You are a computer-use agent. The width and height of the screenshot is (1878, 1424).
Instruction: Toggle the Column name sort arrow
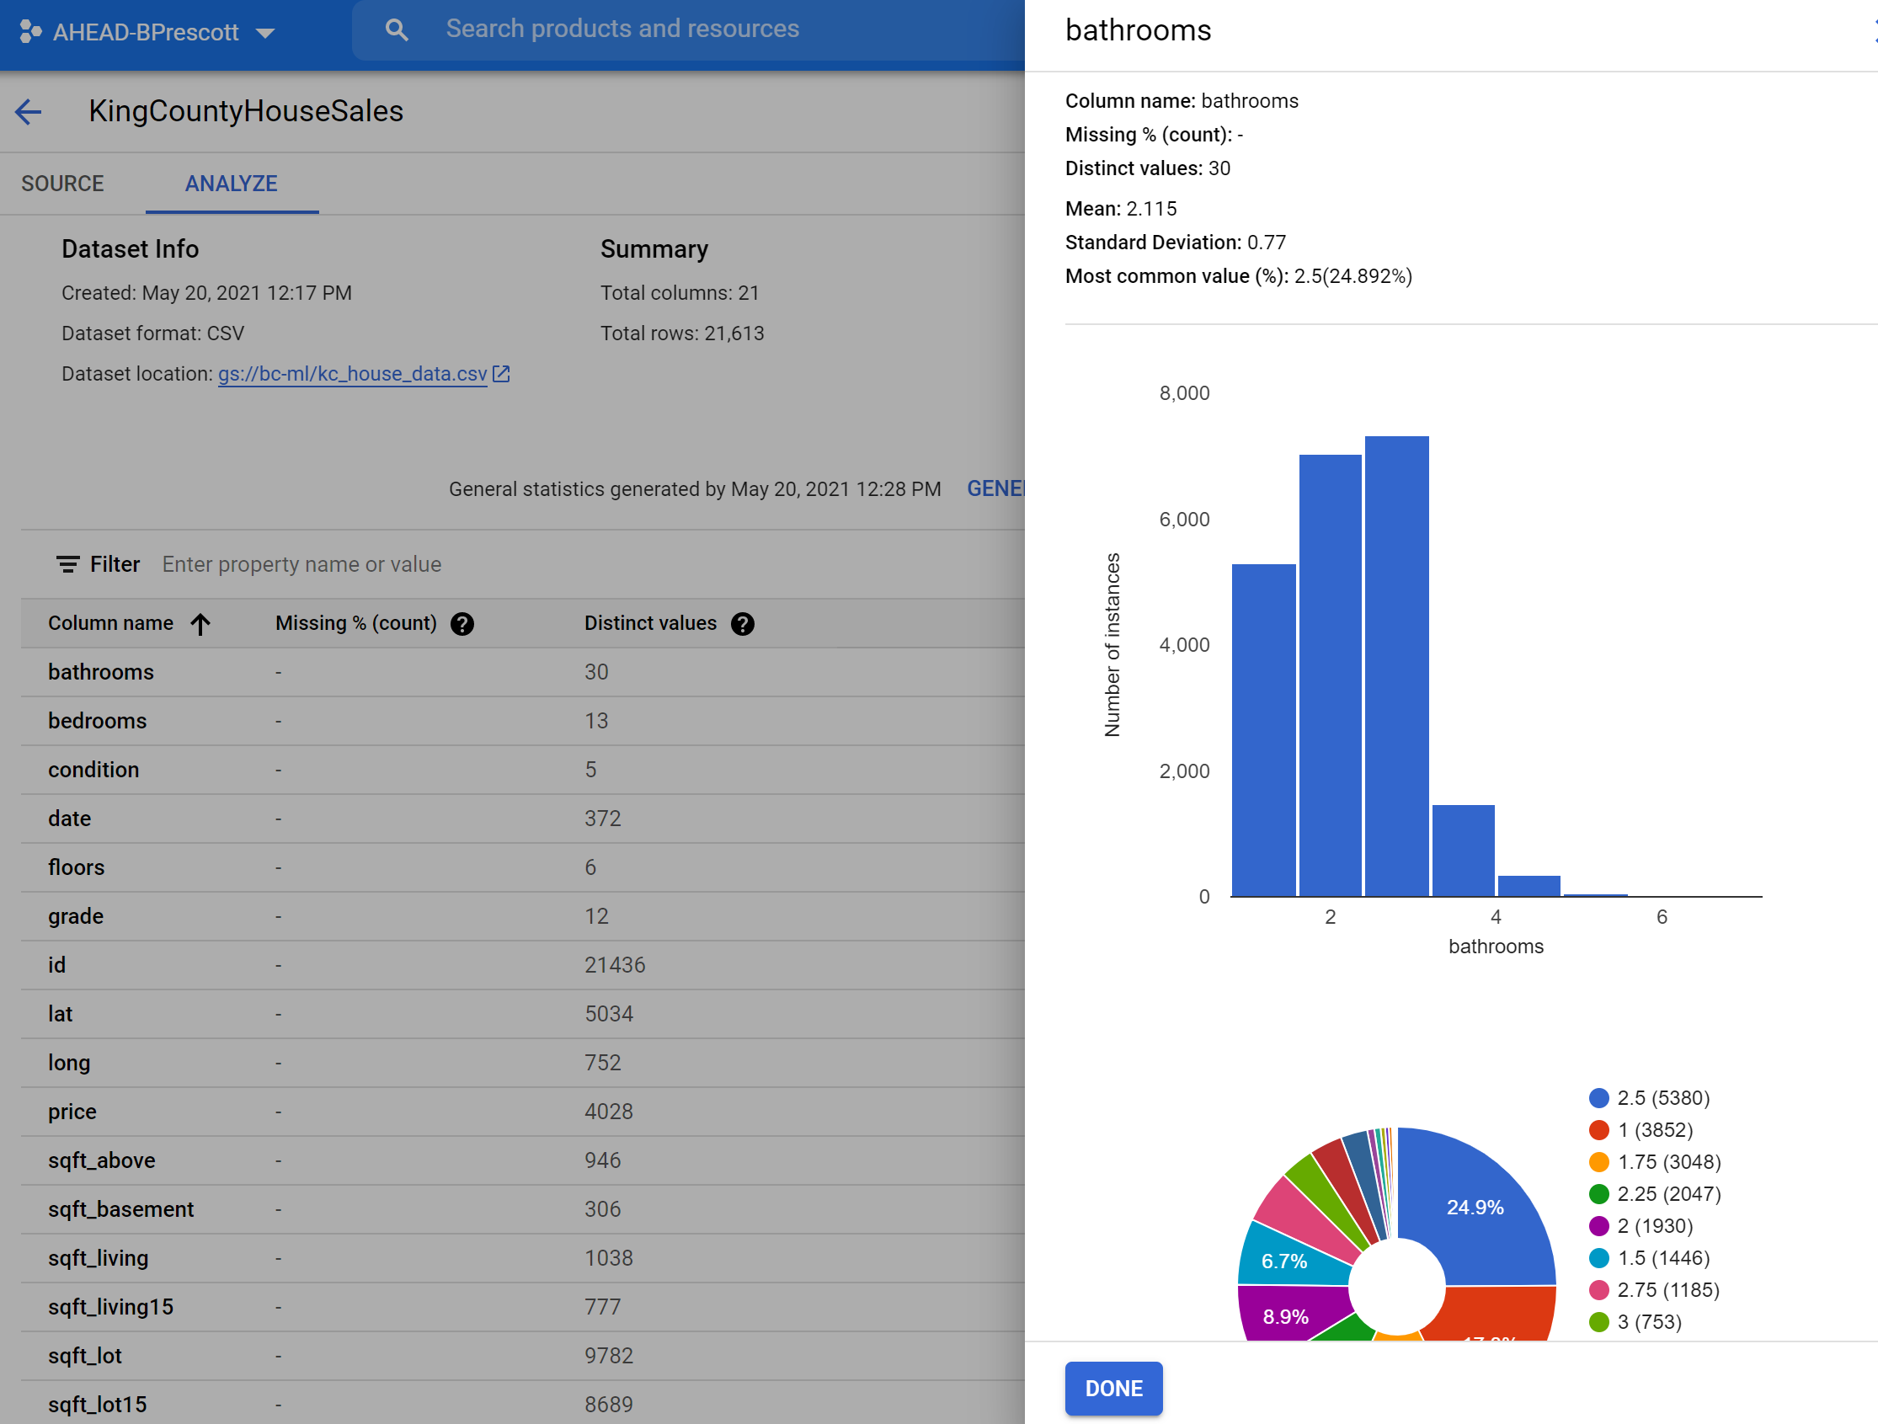click(x=200, y=624)
